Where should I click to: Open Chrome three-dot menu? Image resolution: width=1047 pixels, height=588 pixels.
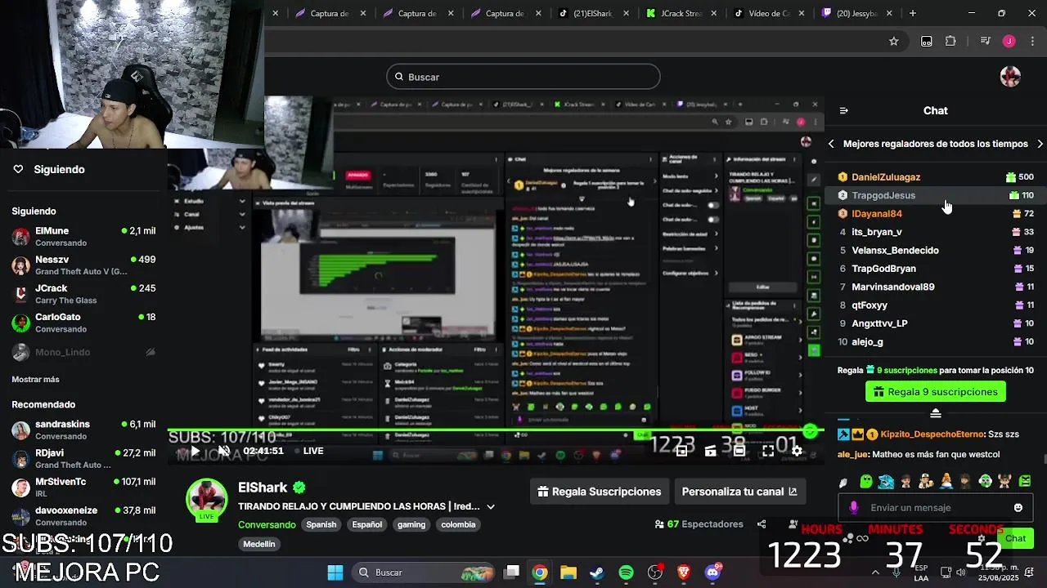point(1031,41)
